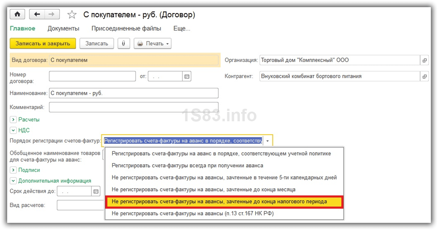Choose п.13 ст.167 НК РФ option
Viewport: 438px width, 230px height.
224,214
